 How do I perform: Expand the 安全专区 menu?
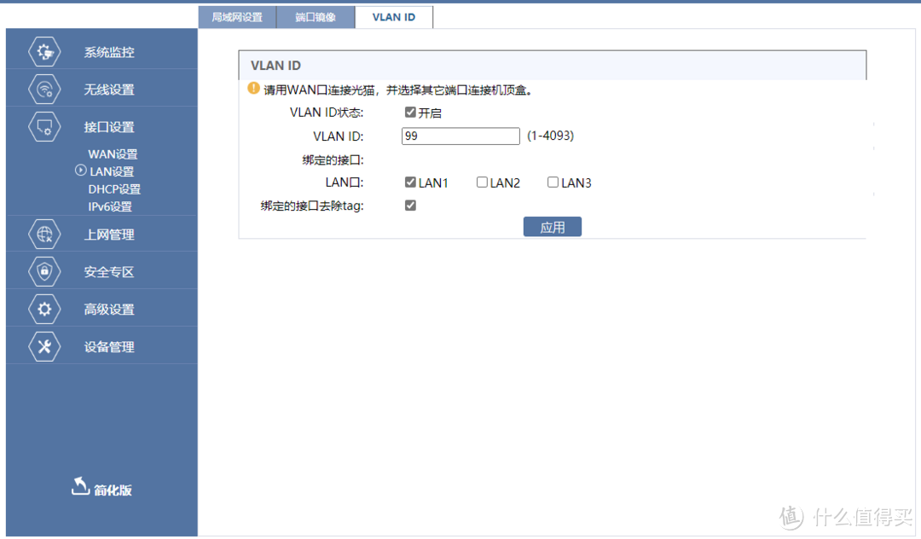(x=101, y=272)
